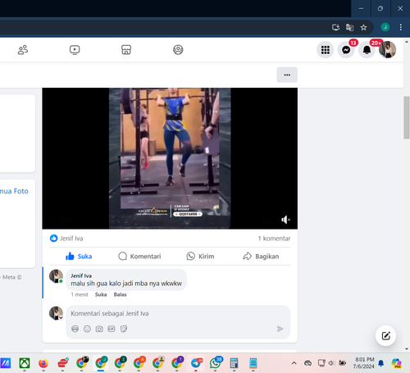This screenshot has width=410, height=373.
Task: Open the 1 komentar link
Action: pyautogui.click(x=274, y=239)
